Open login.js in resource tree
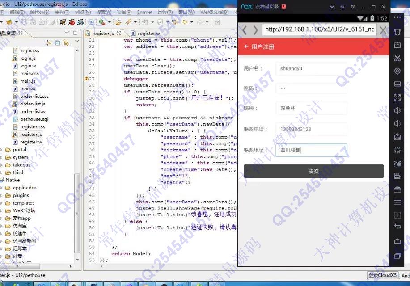410x286 pixels. 28,58
